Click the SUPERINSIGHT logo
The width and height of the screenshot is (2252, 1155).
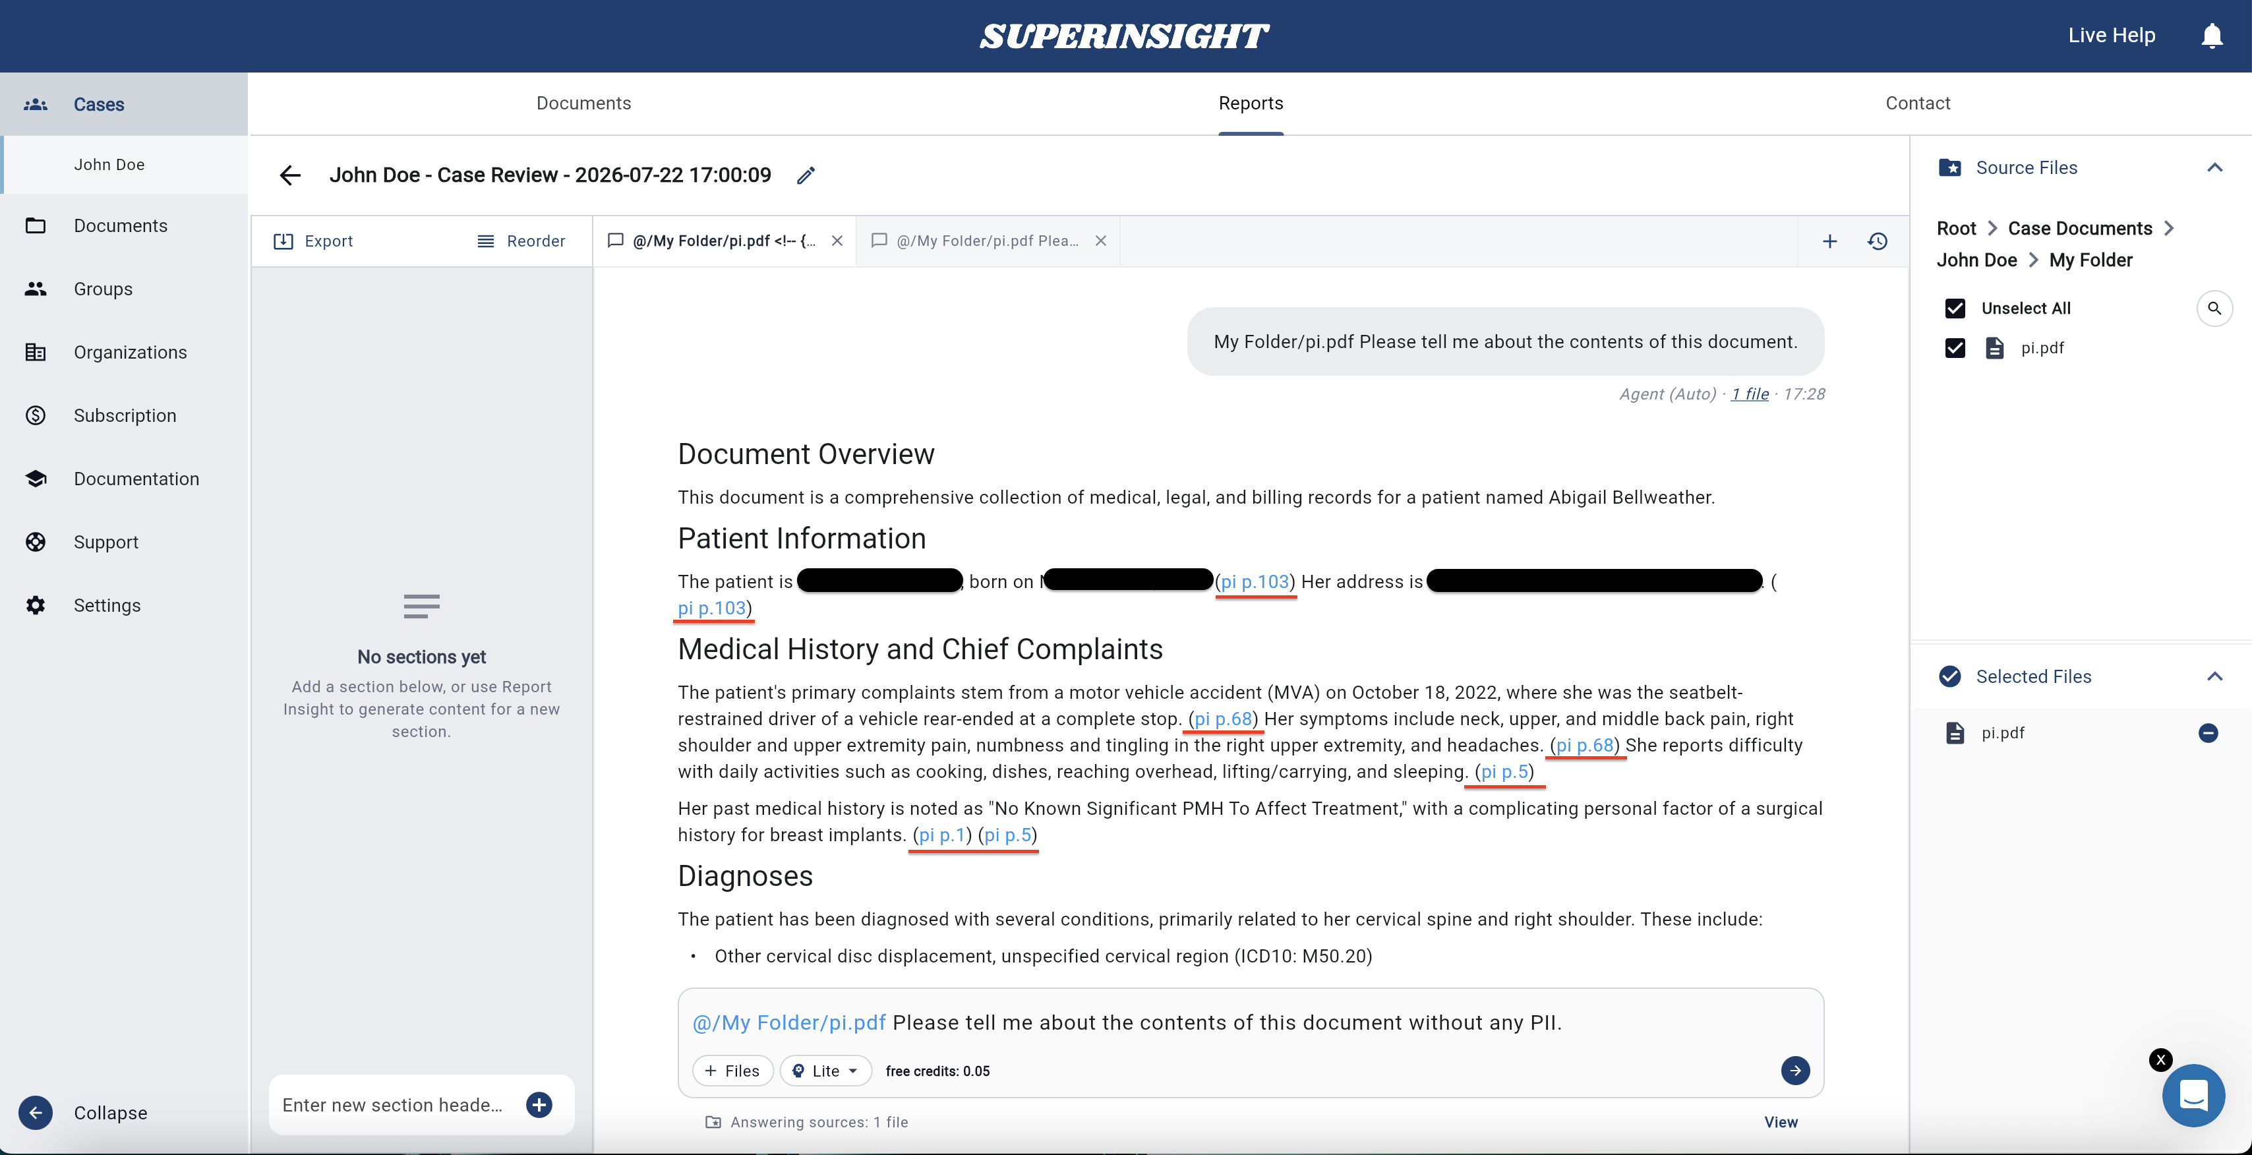coord(1124,36)
